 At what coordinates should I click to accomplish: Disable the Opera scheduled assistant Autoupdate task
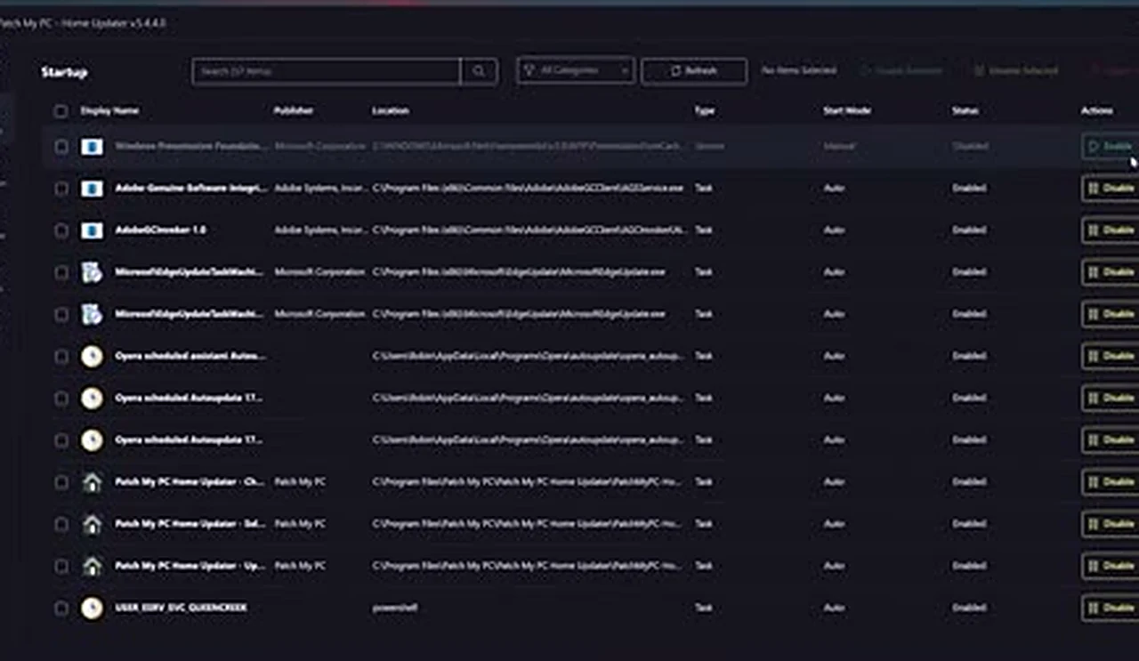[1109, 356]
